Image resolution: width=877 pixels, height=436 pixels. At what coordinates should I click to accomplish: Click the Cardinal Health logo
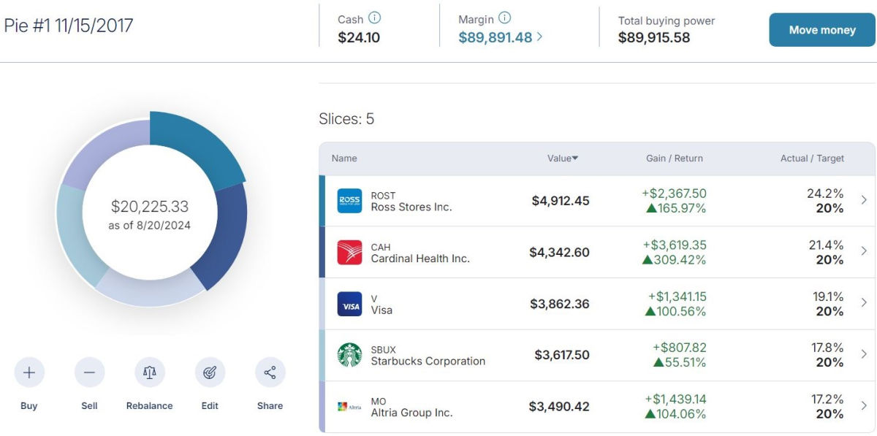coord(349,252)
